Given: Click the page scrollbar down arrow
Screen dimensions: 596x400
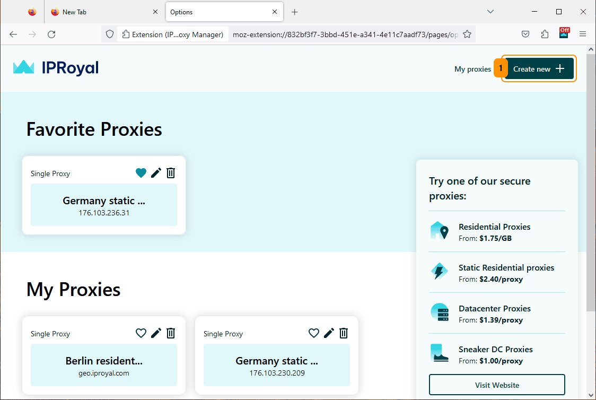Looking at the screenshot, I should 591,395.
